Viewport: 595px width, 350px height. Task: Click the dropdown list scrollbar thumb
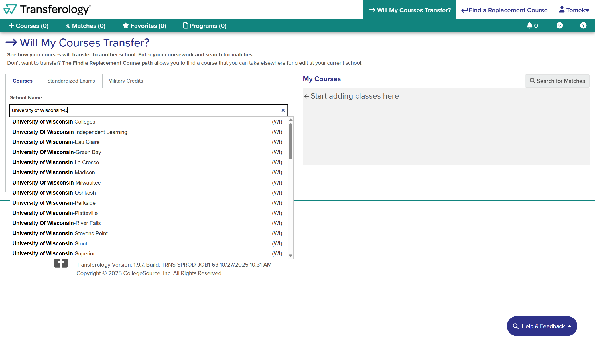(291, 141)
